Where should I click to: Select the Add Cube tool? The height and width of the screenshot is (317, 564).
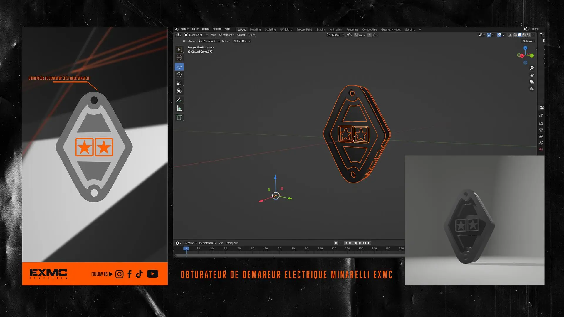pyautogui.click(x=179, y=117)
